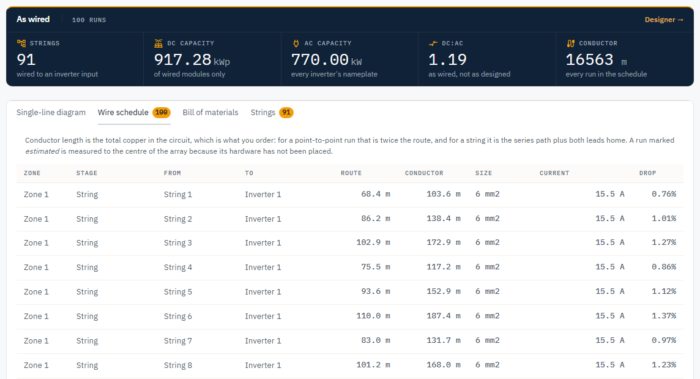Screen dimensions: 700x379
Task: Select the String 2 row cell
Action: click(177, 219)
